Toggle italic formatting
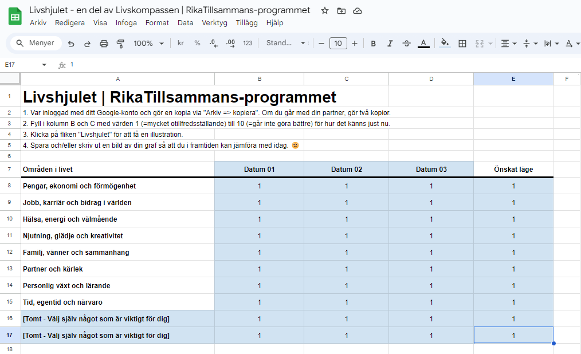This screenshot has width=581, height=354. click(390, 44)
